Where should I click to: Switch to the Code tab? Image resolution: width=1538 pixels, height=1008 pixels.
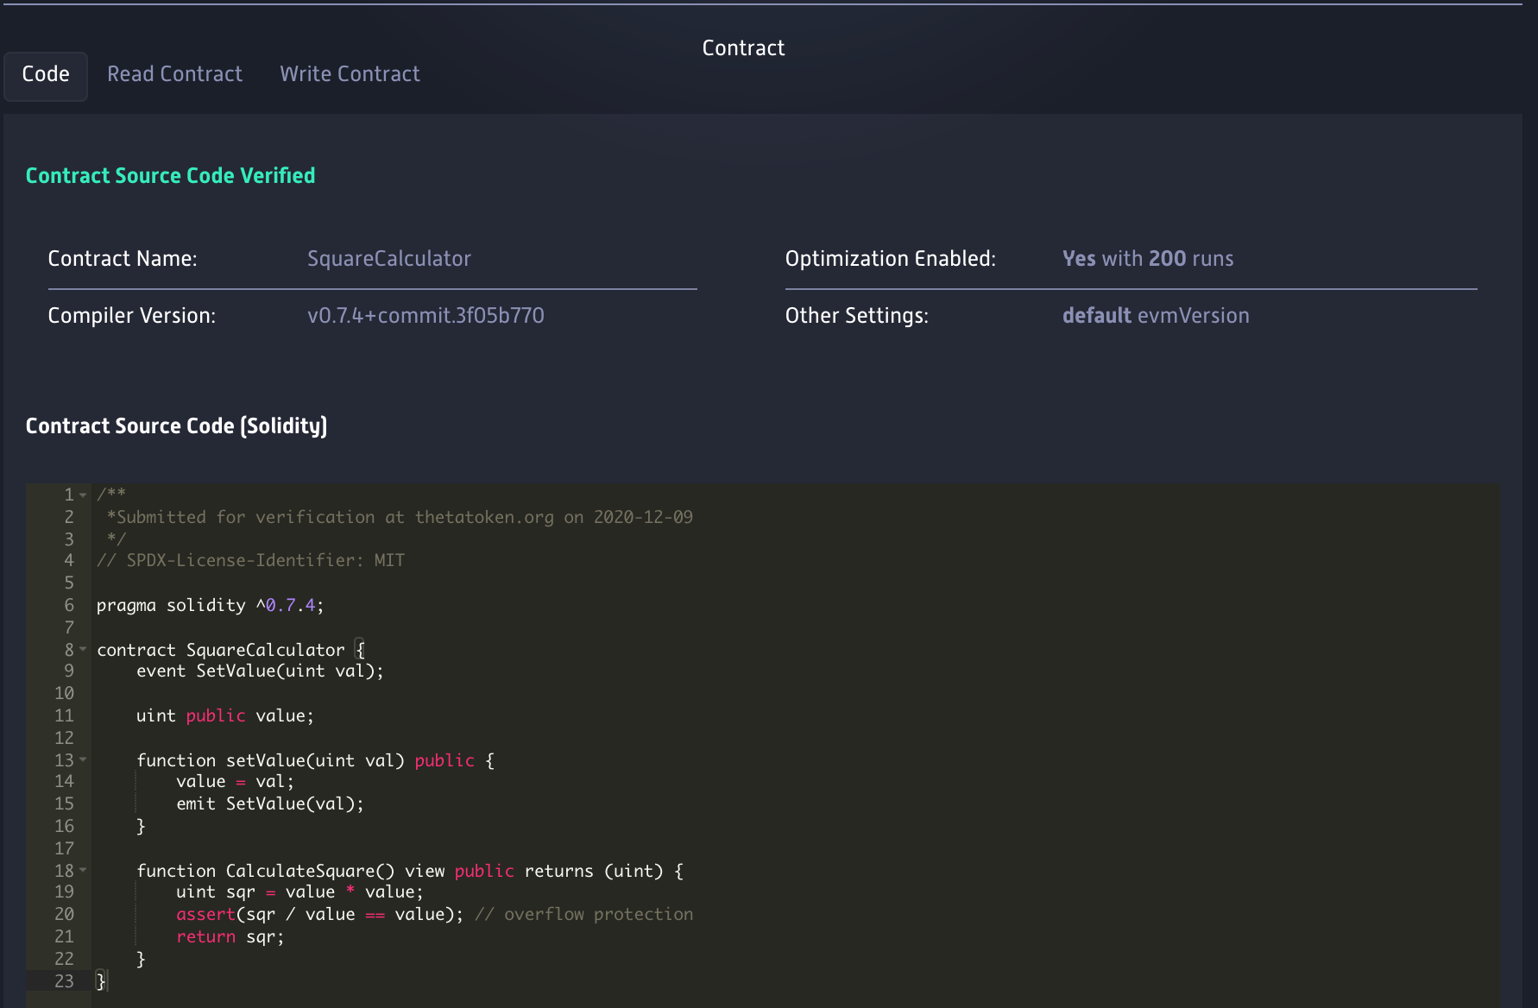46,75
